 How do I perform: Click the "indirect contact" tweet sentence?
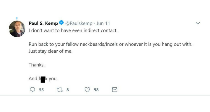click(x=73, y=31)
